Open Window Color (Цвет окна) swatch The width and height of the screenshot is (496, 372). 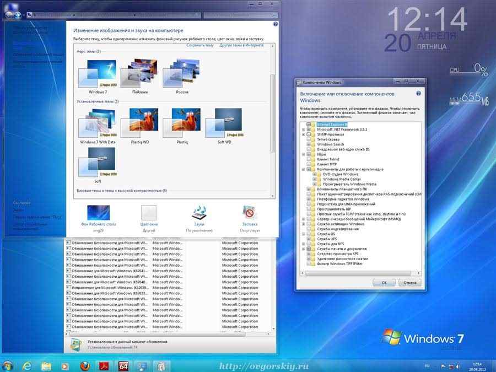[149, 213]
